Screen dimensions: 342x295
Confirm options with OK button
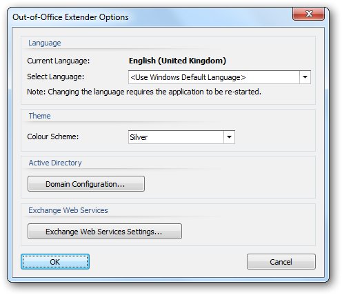coord(55,262)
